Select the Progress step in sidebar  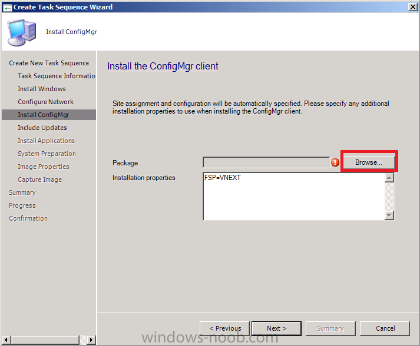(22, 205)
